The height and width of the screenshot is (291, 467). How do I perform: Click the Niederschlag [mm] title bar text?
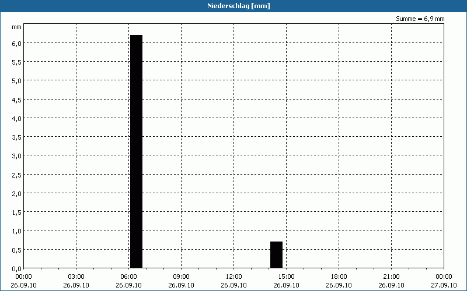pyautogui.click(x=239, y=6)
